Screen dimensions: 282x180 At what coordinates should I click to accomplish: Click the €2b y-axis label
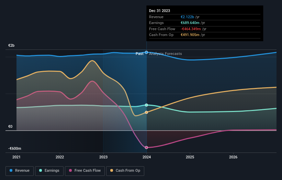(x=11, y=45)
